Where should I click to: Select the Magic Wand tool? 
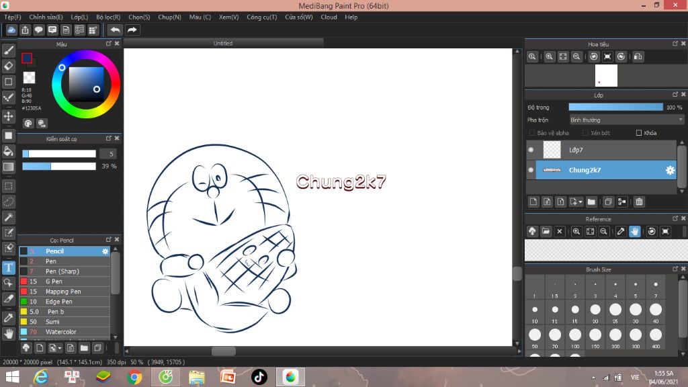click(8, 217)
